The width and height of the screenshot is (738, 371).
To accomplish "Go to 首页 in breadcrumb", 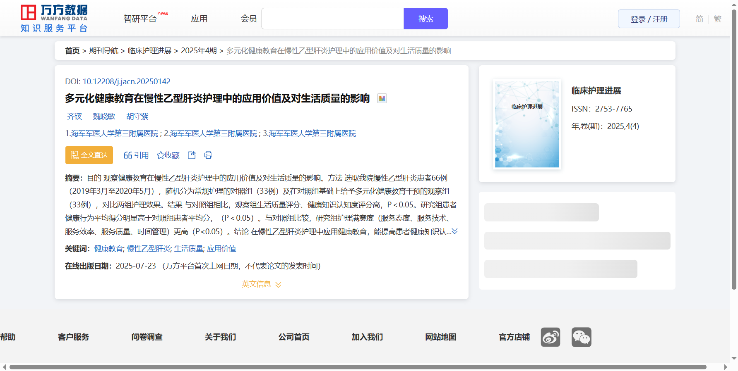I will point(72,50).
